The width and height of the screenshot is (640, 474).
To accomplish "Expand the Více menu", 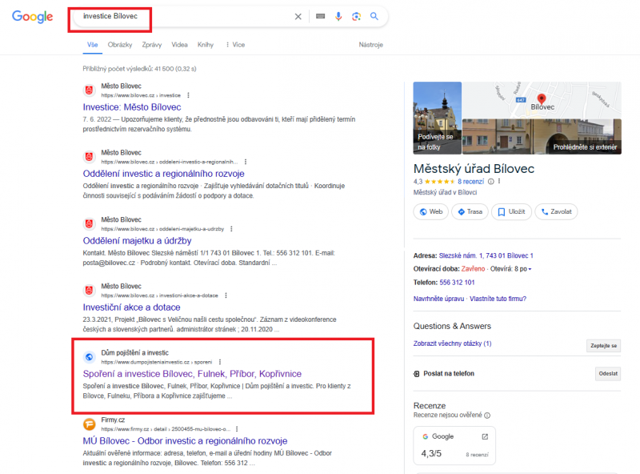I will [235, 45].
